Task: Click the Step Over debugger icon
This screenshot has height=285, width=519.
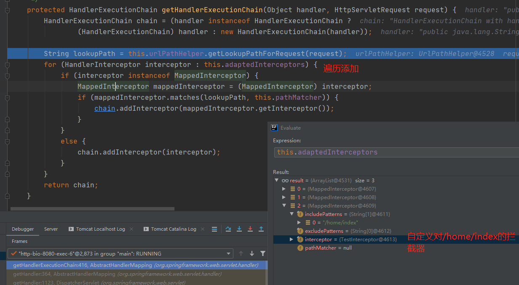Action: 228,229
